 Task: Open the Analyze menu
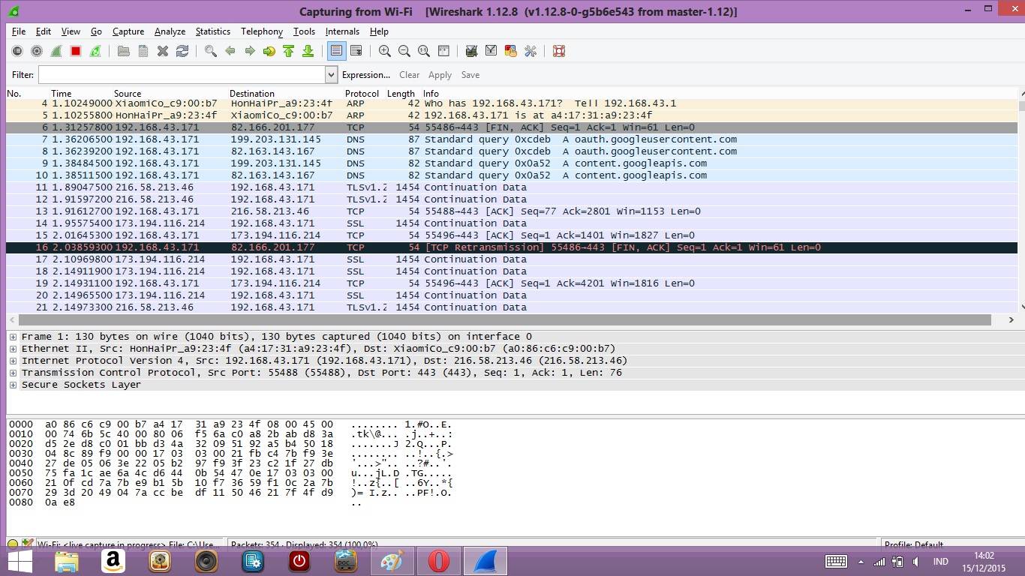click(x=170, y=31)
